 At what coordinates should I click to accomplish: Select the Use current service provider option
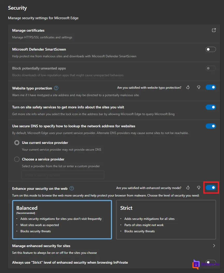coord(17,143)
